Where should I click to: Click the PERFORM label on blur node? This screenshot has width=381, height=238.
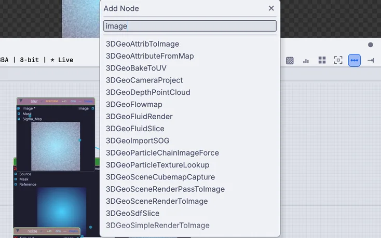click(x=51, y=102)
